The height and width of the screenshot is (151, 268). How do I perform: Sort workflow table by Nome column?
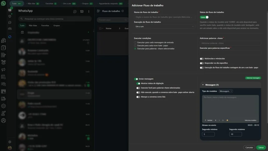click(x=119, y=28)
